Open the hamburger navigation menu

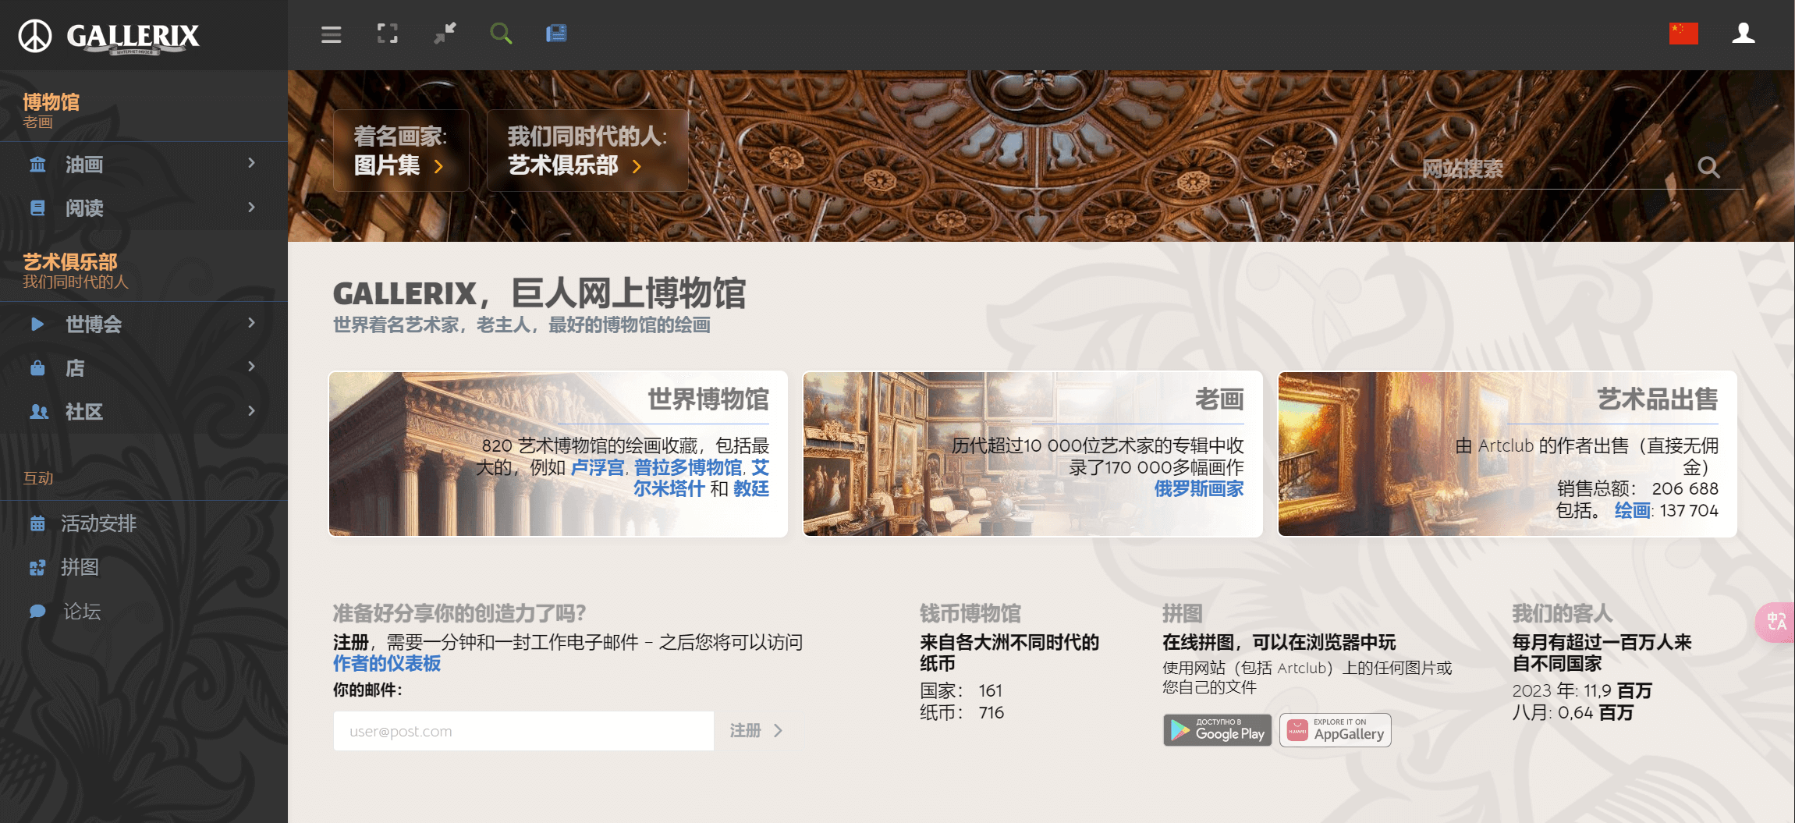tap(330, 34)
